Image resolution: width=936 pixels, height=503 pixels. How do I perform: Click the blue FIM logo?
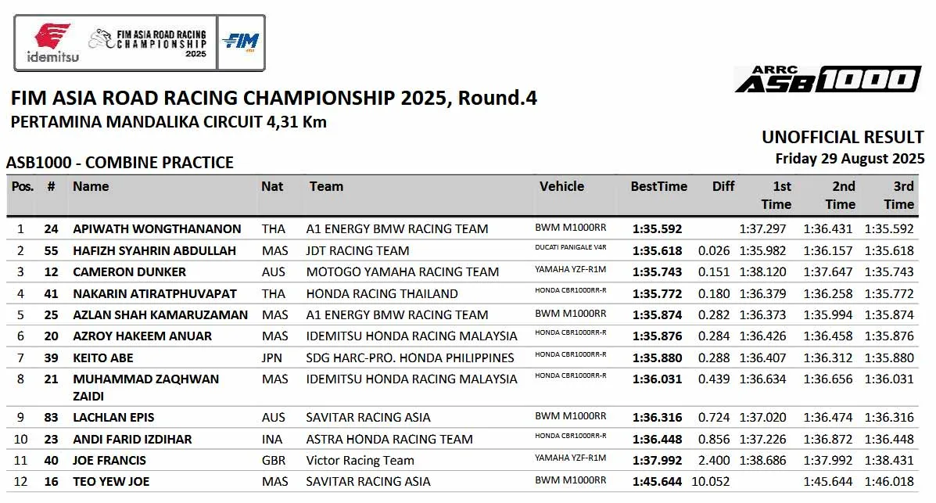click(240, 42)
